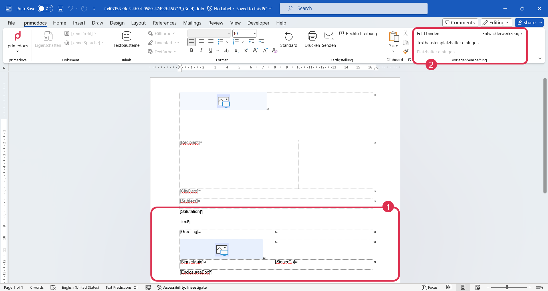Click the Save icon in title bar

(x=61, y=9)
